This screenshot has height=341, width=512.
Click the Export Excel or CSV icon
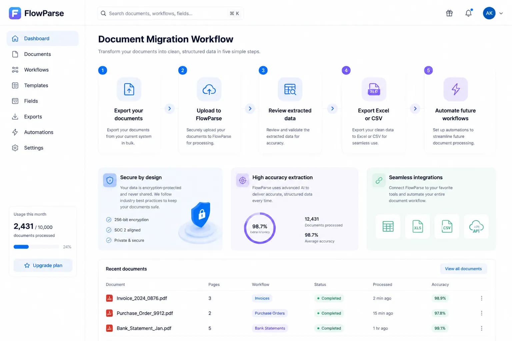coord(374,89)
